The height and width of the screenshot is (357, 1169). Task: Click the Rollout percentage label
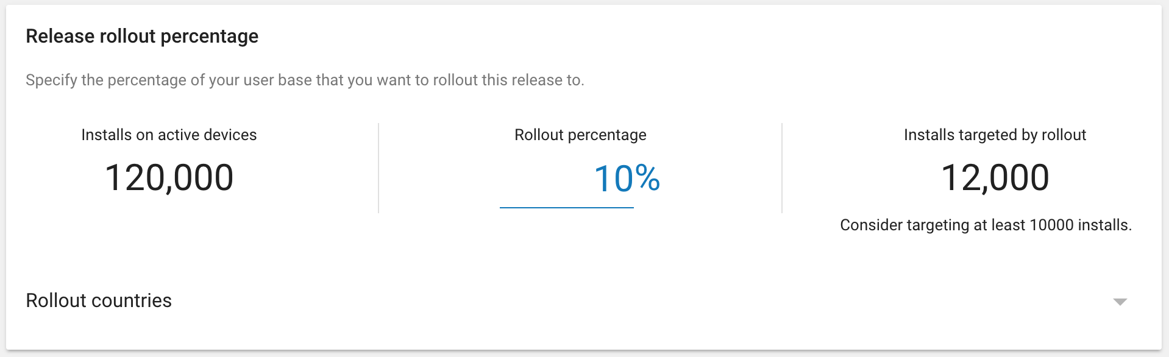[580, 135]
